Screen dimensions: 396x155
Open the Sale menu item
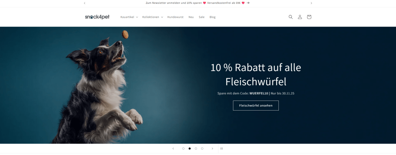click(201, 17)
